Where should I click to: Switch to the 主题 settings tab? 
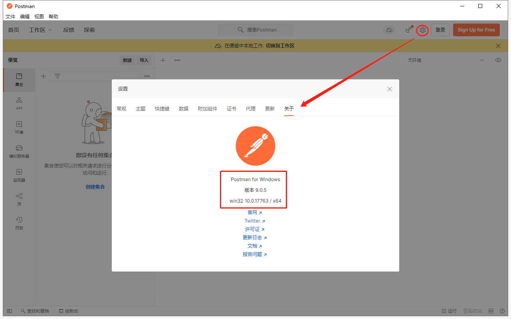(x=141, y=108)
